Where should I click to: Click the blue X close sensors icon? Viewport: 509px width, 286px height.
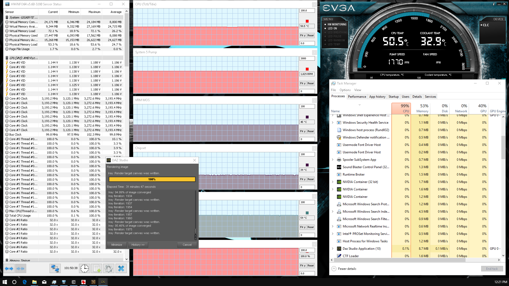[x=121, y=269]
